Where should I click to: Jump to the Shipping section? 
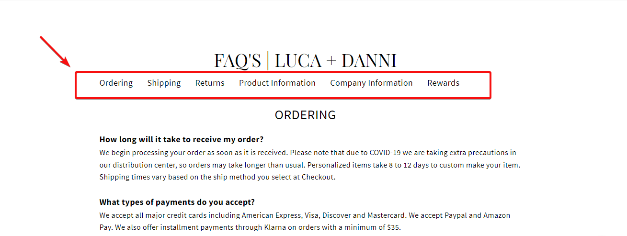tap(164, 83)
